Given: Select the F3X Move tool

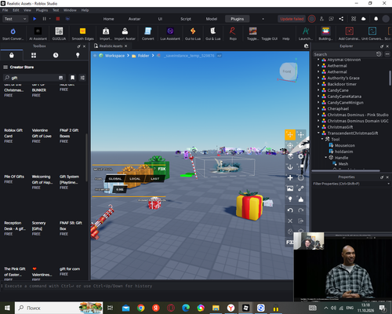Looking at the screenshot, I should pyautogui.click(x=290, y=134).
